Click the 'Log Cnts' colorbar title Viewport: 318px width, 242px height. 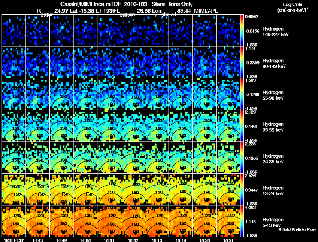292,4
